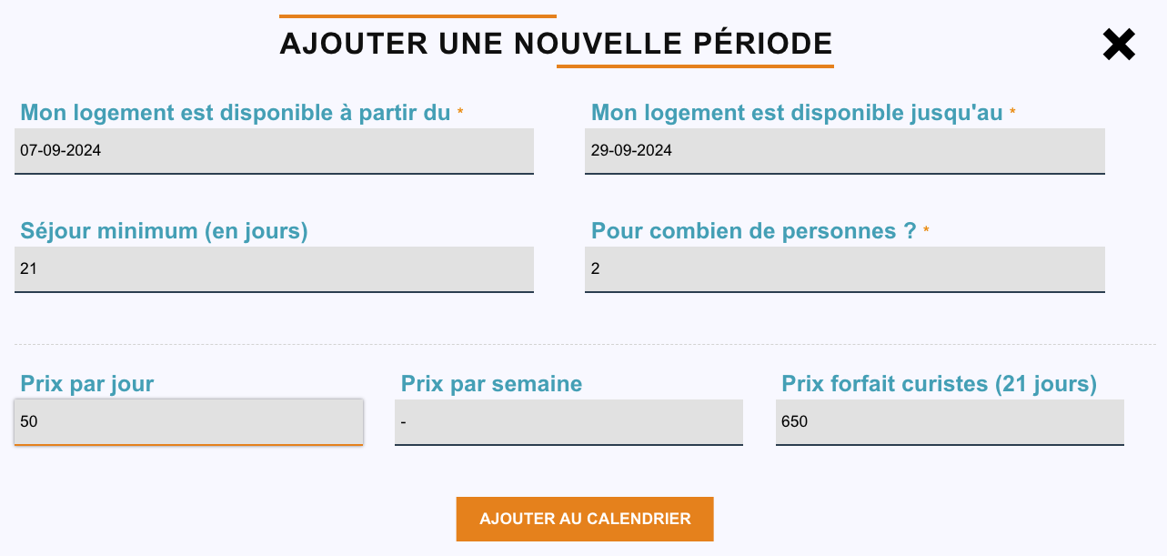Image resolution: width=1167 pixels, height=556 pixels.
Task: Click the 'Prix forfait curistes (21 jours)' label
Action: (x=939, y=384)
